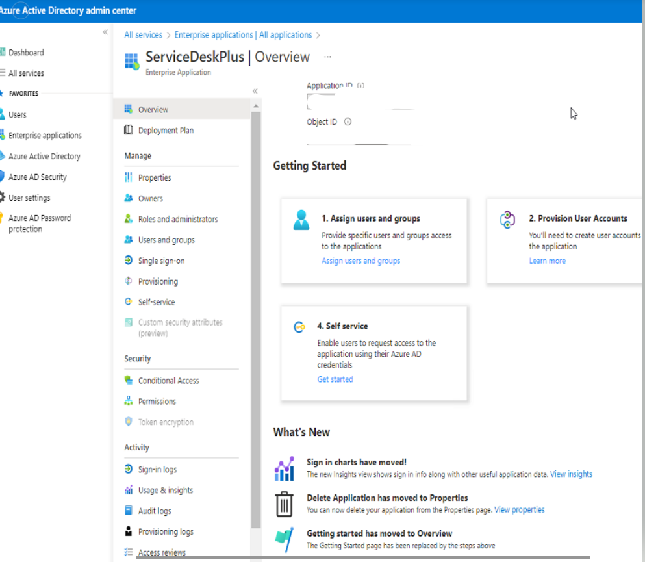Click the person icon in Assign users card

tap(301, 220)
